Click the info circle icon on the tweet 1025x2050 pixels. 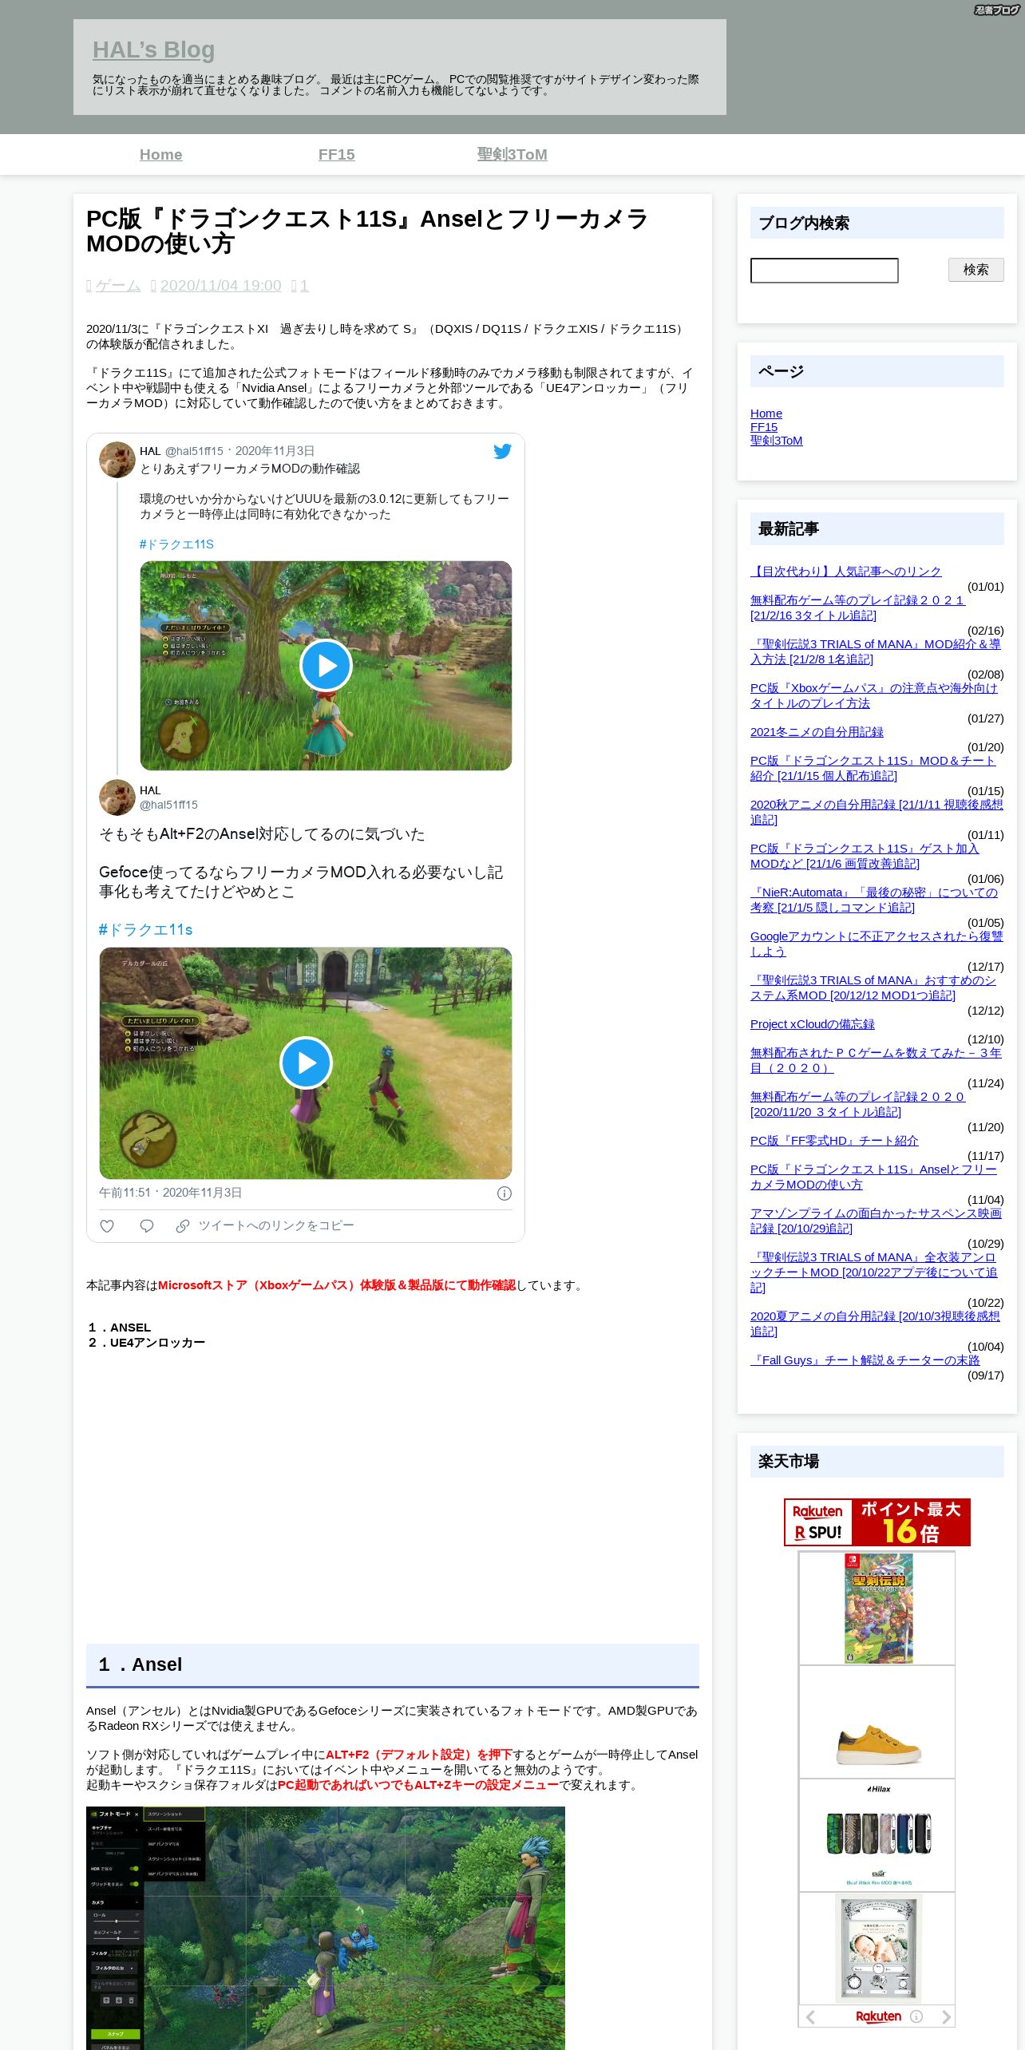[x=505, y=1193]
